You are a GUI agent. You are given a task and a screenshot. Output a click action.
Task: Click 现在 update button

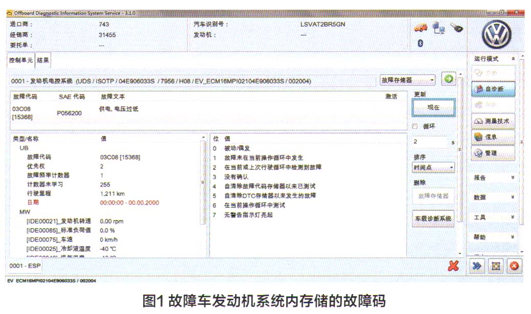pyautogui.click(x=433, y=108)
